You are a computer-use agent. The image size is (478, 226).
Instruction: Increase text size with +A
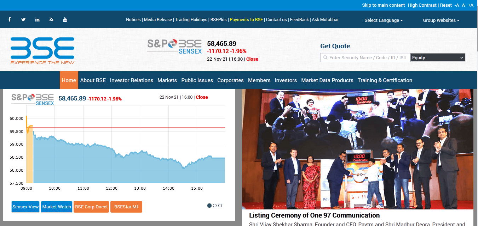point(471,5)
